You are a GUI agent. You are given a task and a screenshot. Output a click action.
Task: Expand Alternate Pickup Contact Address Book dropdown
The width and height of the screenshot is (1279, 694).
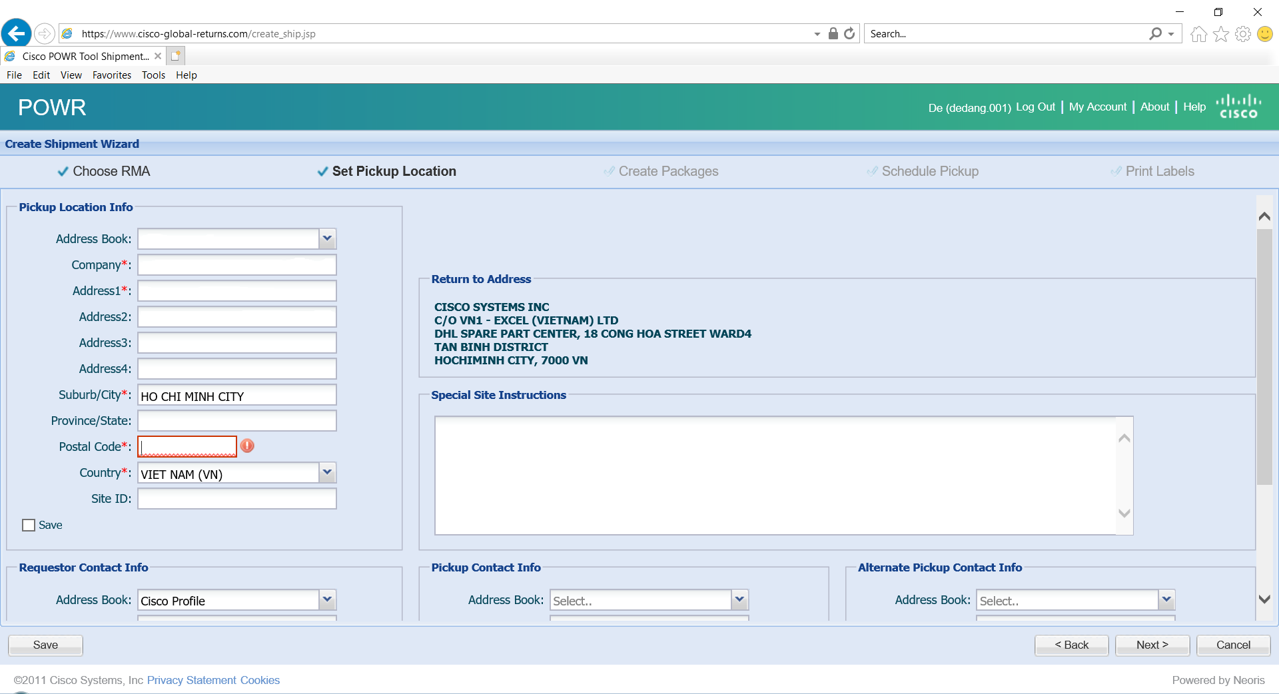(x=1166, y=599)
